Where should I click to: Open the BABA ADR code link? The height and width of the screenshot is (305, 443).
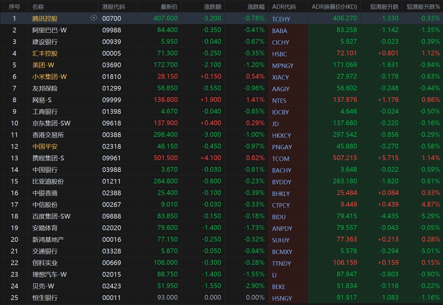[x=279, y=31]
